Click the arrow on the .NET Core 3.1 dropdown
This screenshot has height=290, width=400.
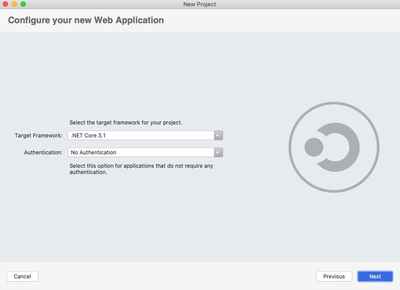click(x=218, y=136)
